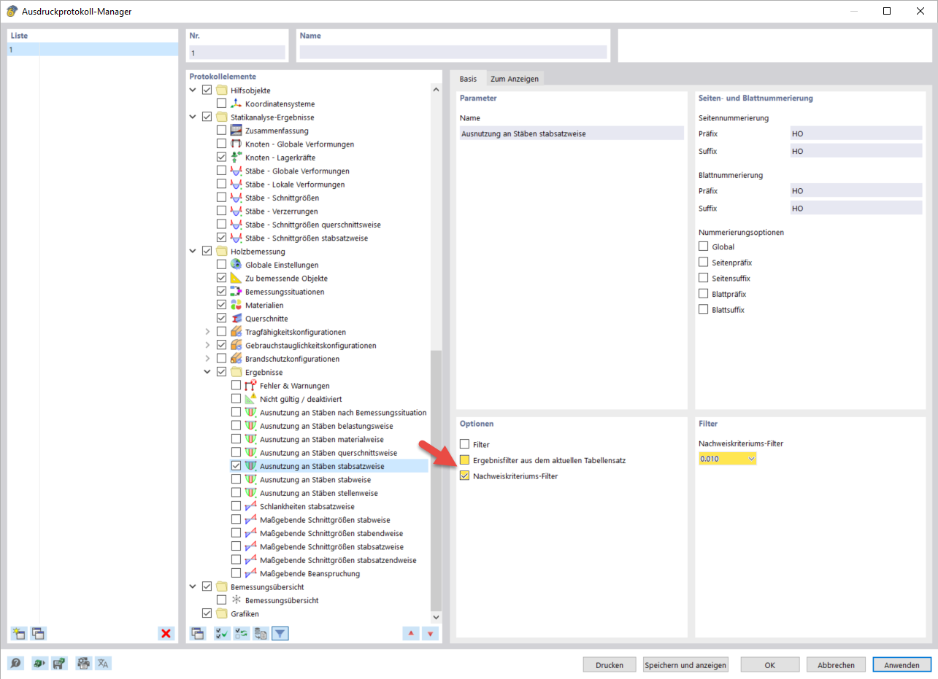Click the select-all checkmarks icon

click(x=221, y=634)
